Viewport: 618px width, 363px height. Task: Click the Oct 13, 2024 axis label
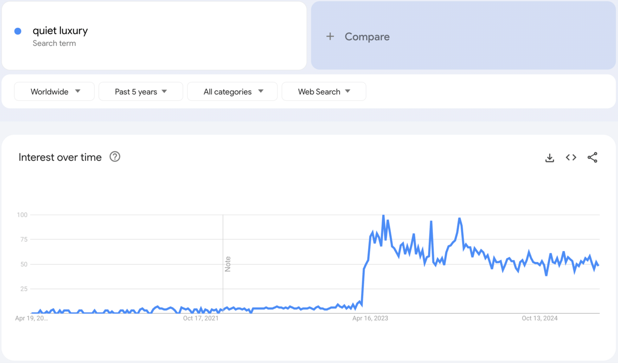540,318
